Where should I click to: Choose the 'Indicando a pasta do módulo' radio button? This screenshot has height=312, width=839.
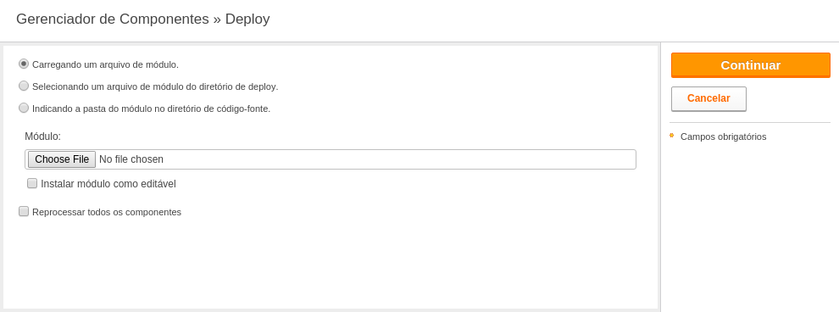point(24,108)
